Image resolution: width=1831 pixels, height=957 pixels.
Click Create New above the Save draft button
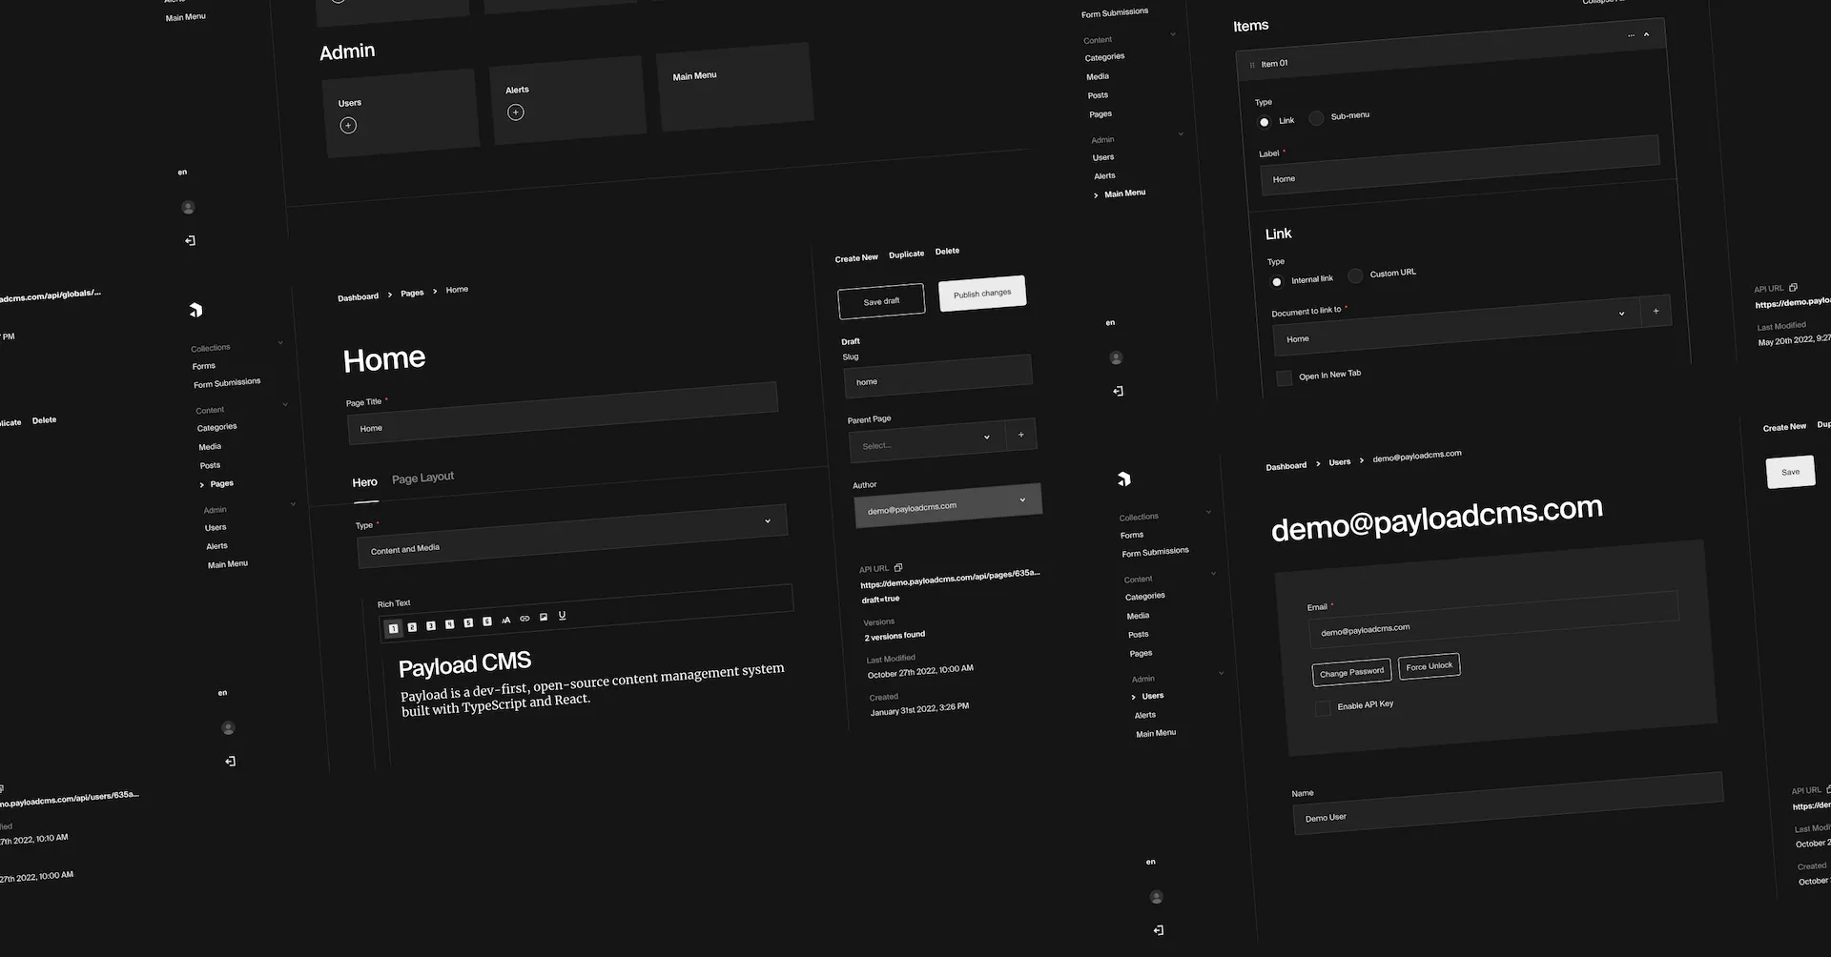click(x=856, y=258)
